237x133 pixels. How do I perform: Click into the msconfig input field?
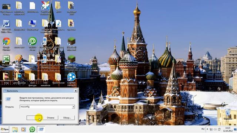pos(46,107)
